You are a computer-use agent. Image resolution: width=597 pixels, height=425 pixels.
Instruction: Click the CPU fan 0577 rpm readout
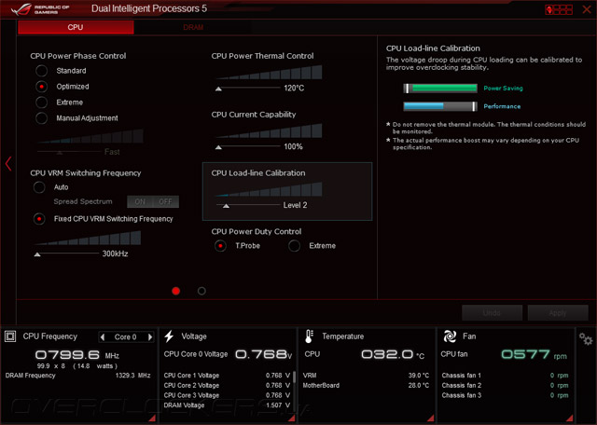coord(534,354)
